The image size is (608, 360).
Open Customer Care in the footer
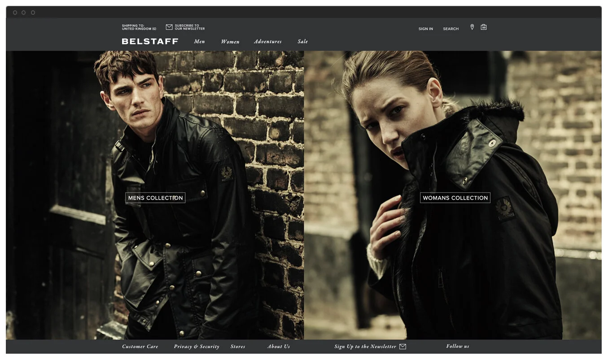click(140, 347)
